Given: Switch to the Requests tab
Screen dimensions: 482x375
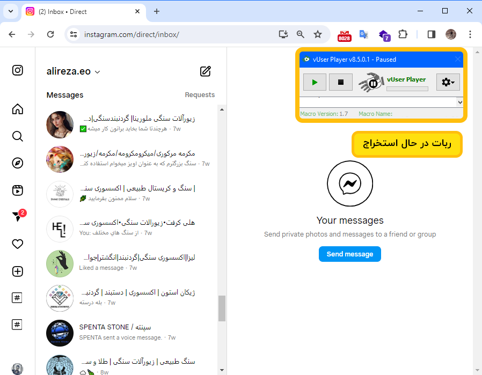Looking at the screenshot, I should pyautogui.click(x=200, y=95).
